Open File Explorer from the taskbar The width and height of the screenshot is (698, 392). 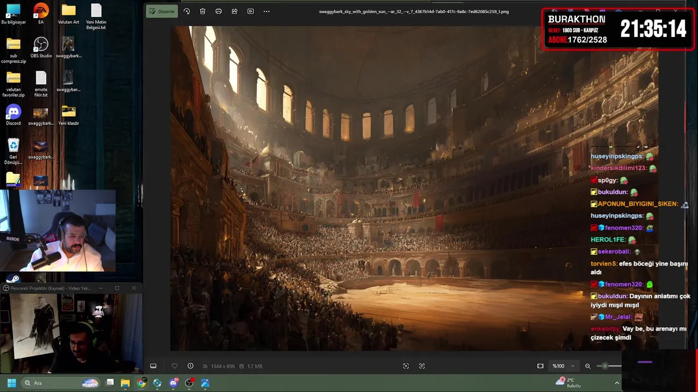click(125, 383)
